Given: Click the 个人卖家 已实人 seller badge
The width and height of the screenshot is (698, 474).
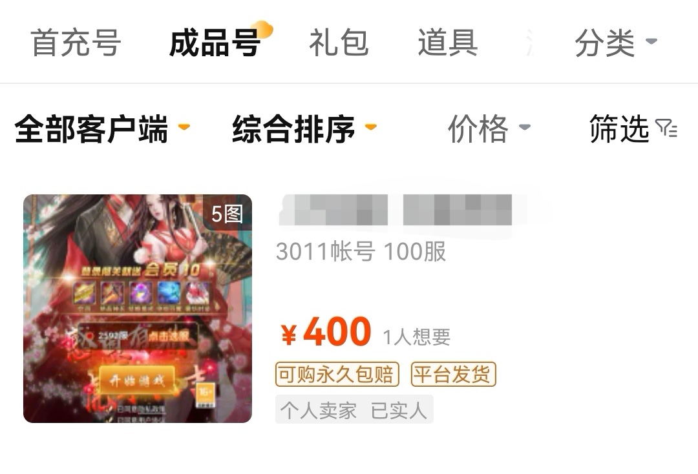Looking at the screenshot, I should (x=354, y=409).
